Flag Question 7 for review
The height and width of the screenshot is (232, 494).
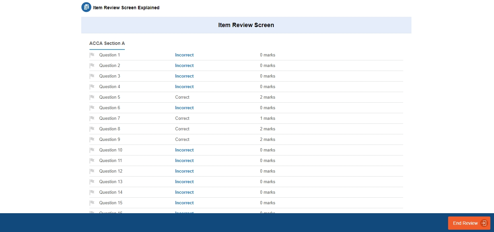tap(92, 118)
